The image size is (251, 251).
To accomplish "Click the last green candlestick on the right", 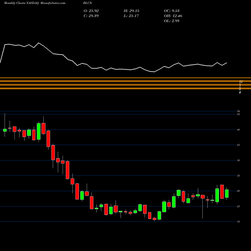I will coord(227,194).
